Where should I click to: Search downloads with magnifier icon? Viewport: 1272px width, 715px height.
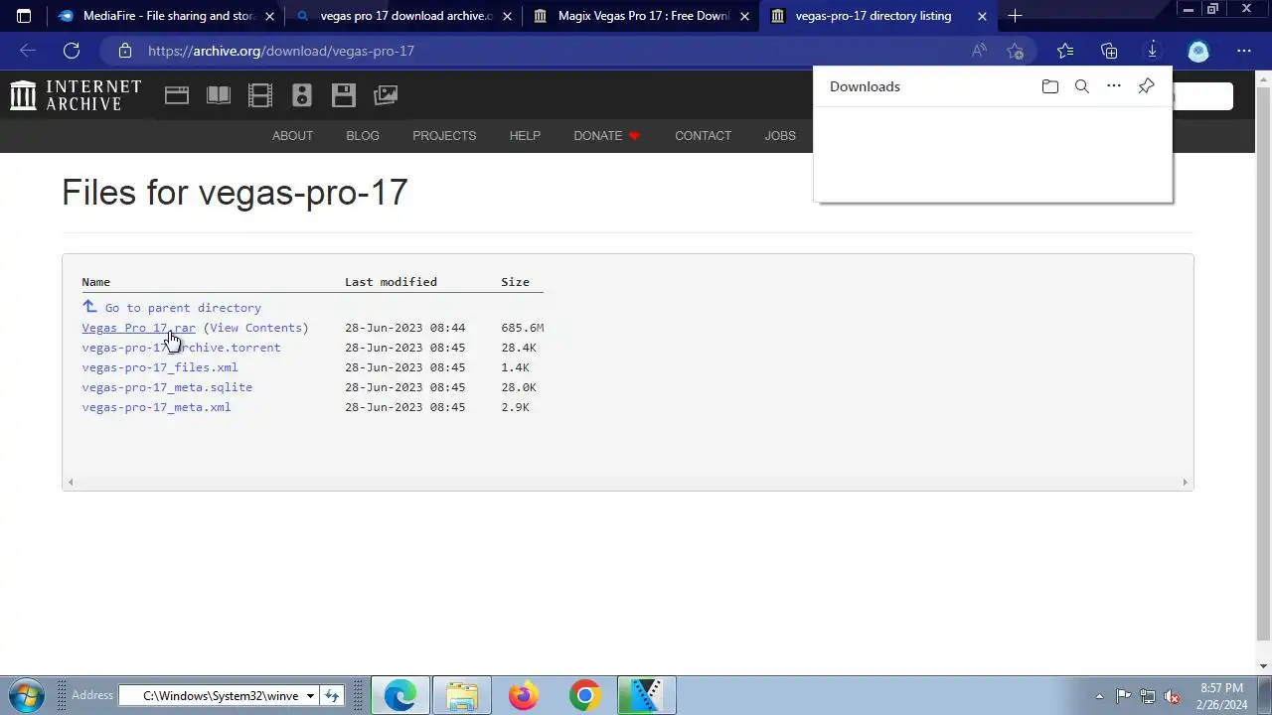1082,86
